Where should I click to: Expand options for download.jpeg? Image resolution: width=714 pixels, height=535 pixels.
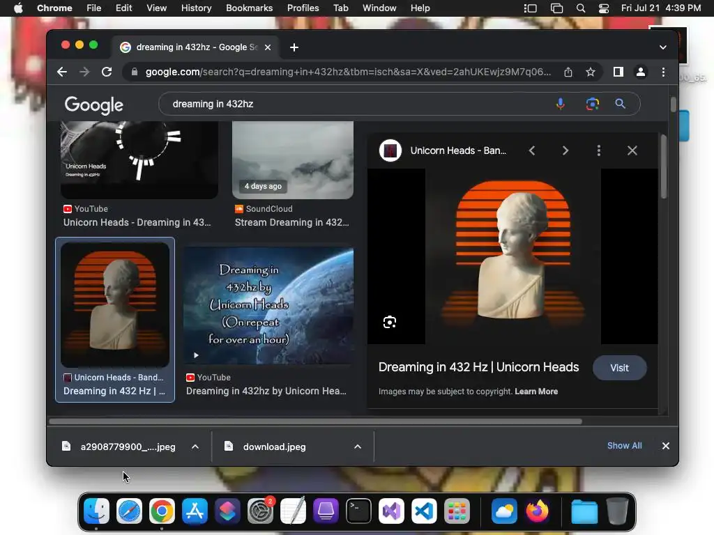pos(358,447)
